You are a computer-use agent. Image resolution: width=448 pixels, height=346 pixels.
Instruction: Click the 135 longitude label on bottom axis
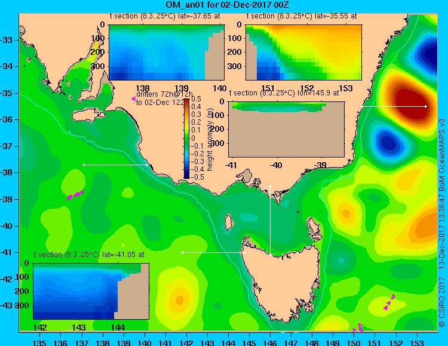[39, 342]
